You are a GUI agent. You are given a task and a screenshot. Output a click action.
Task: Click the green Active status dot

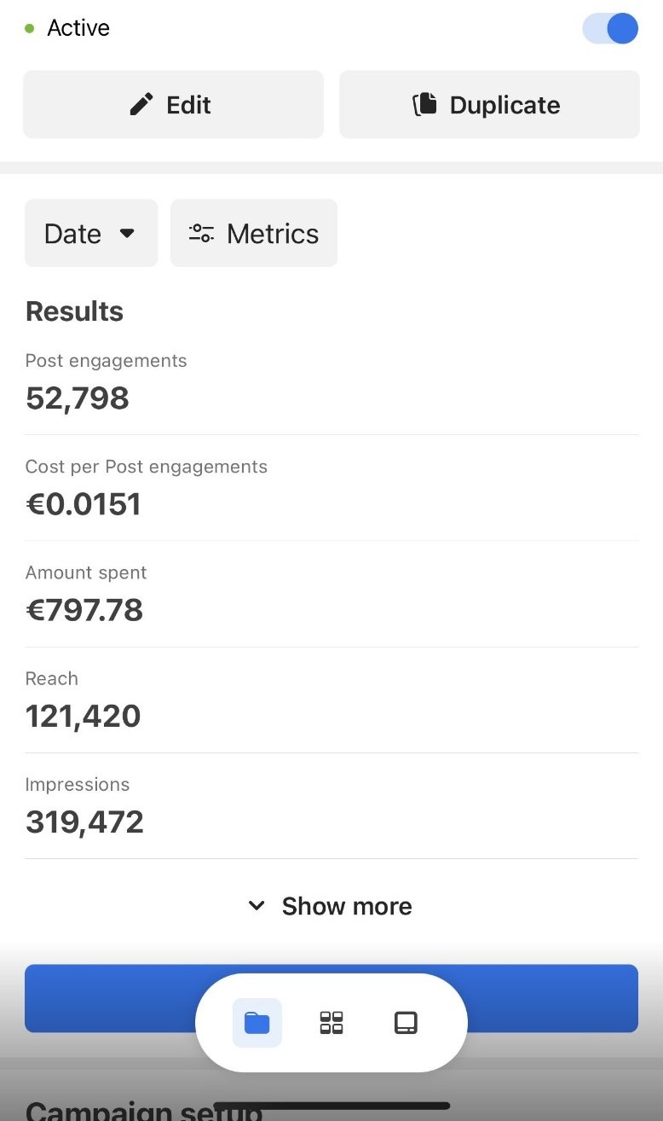coord(30,29)
